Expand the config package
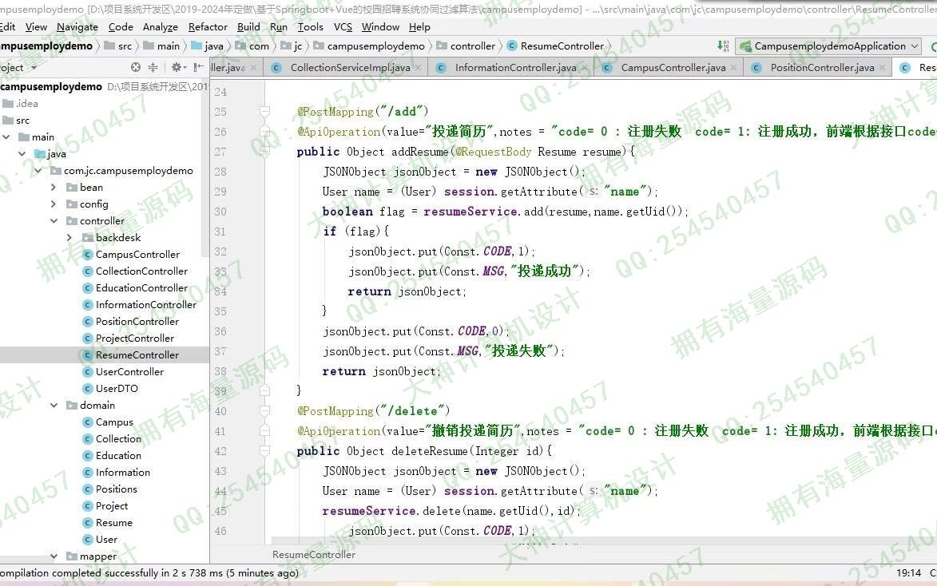Screen dimensions: 937x586 pos(54,204)
